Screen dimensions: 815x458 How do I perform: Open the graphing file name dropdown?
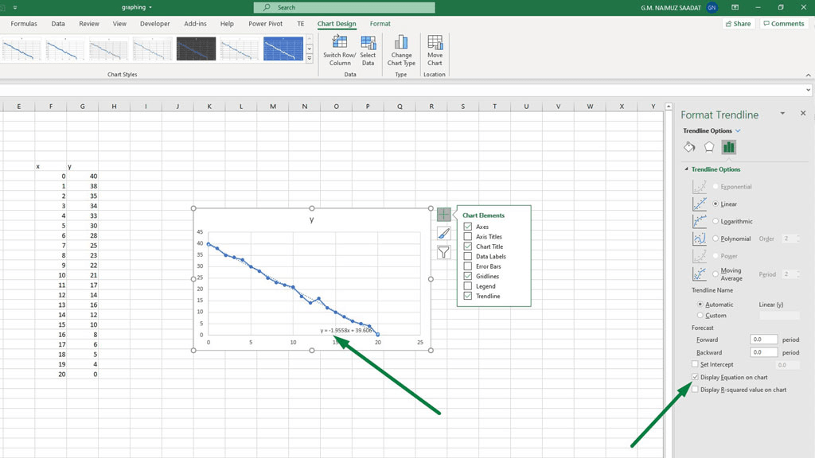[150, 7]
